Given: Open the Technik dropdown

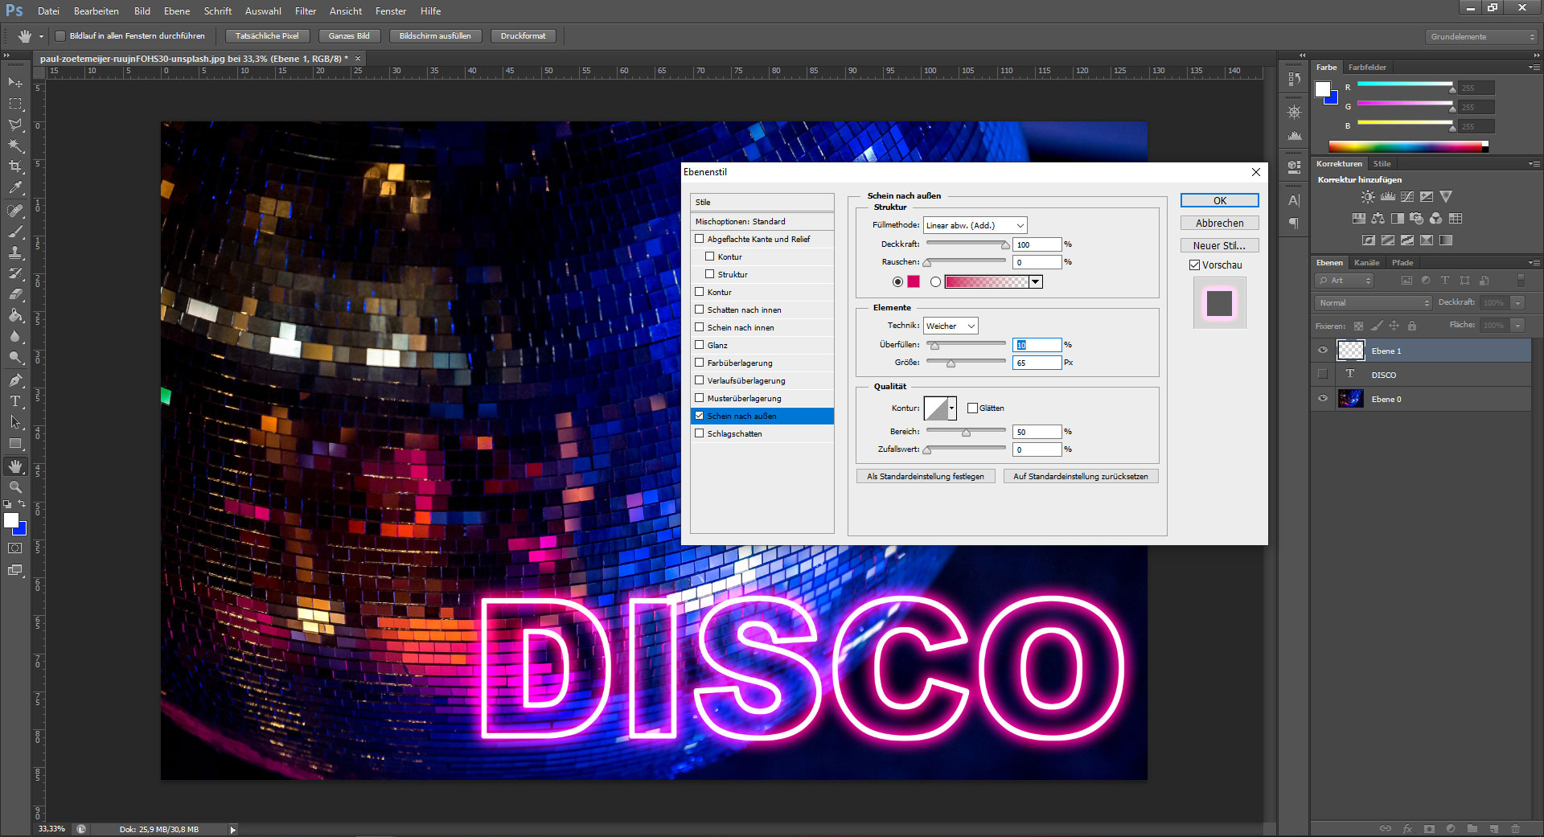Looking at the screenshot, I should coord(950,326).
